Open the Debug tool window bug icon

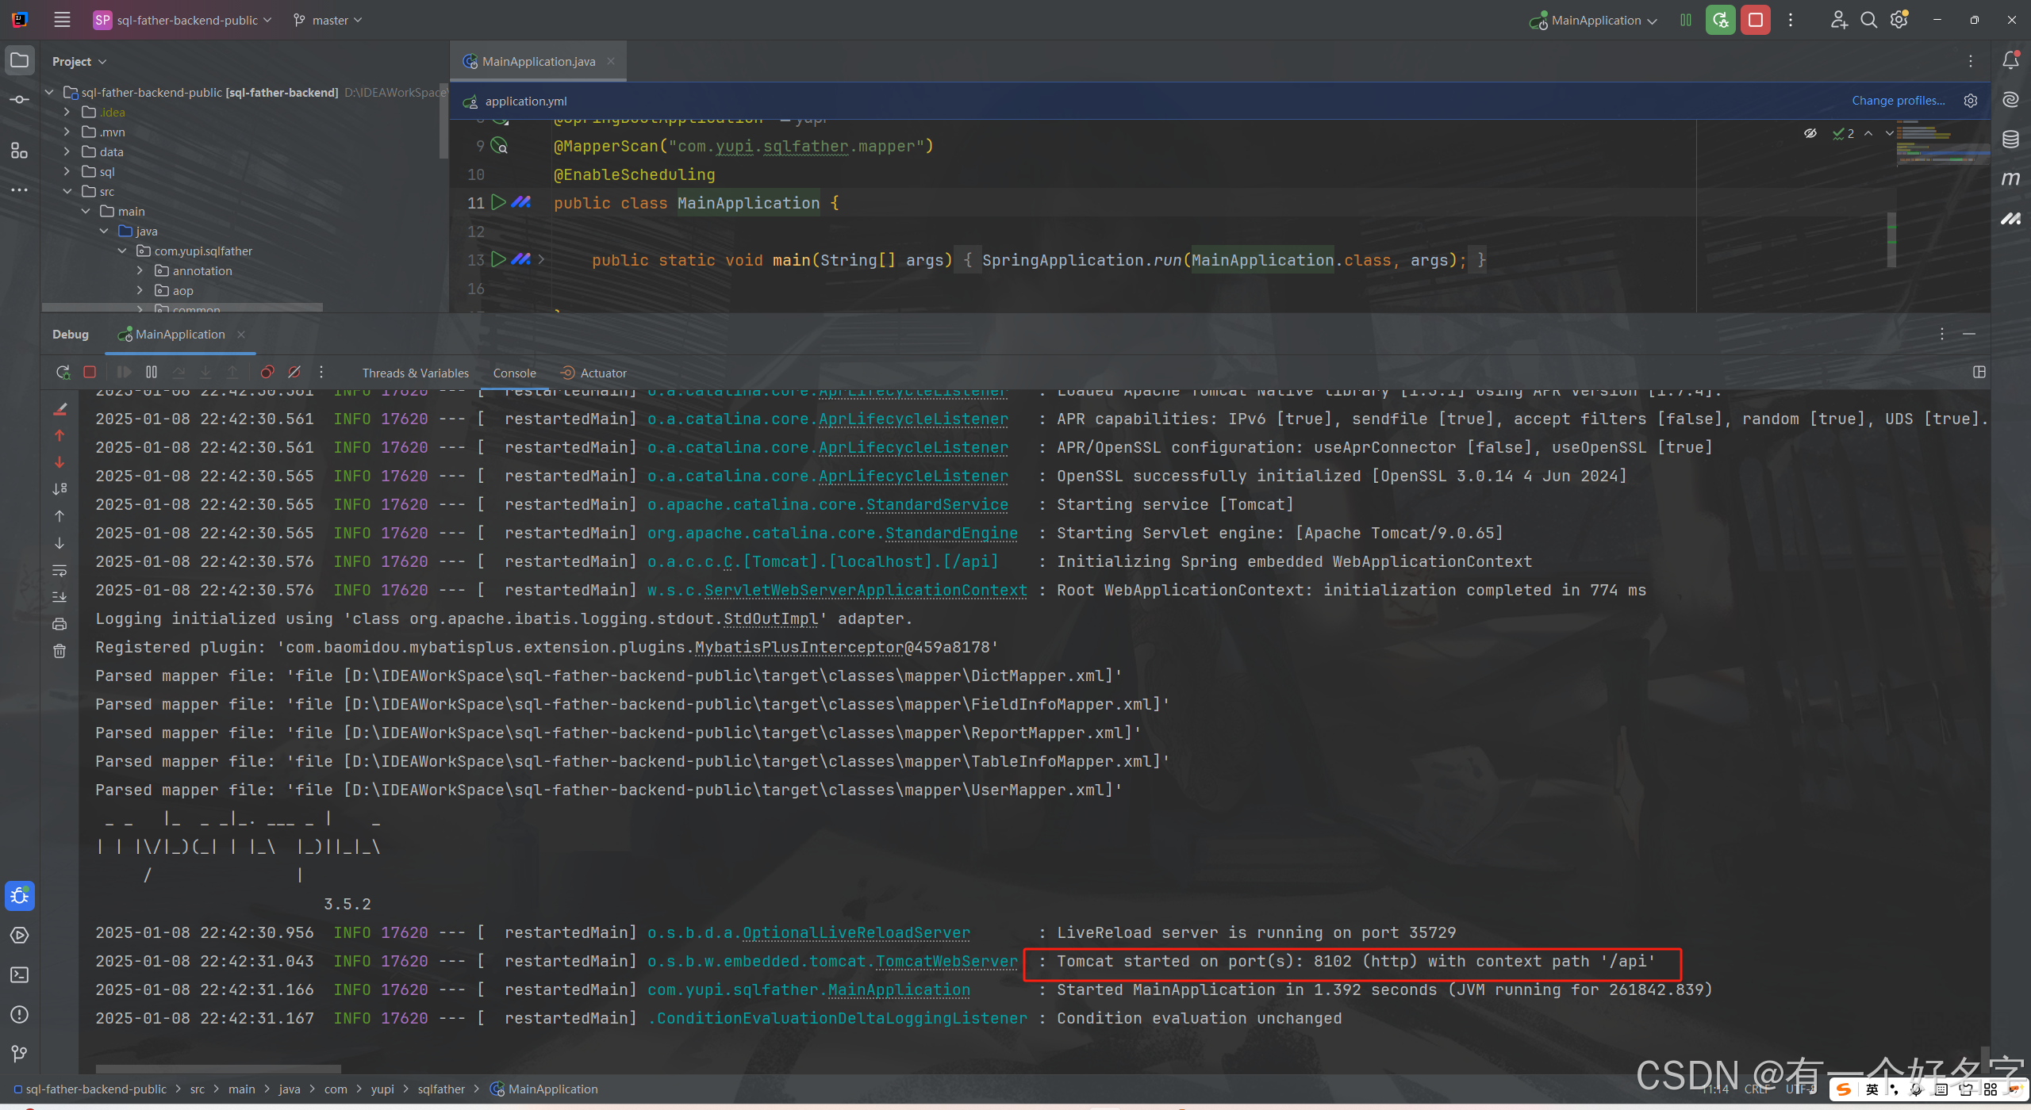click(20, 896)
